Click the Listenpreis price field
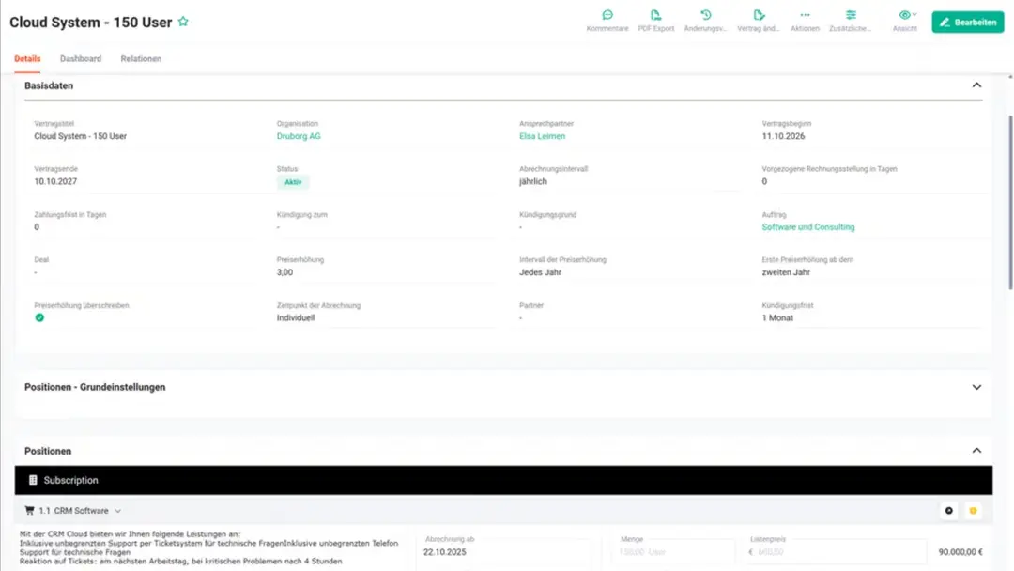The width and height of the screenshot is (1014, 571). tap(836, 552)
